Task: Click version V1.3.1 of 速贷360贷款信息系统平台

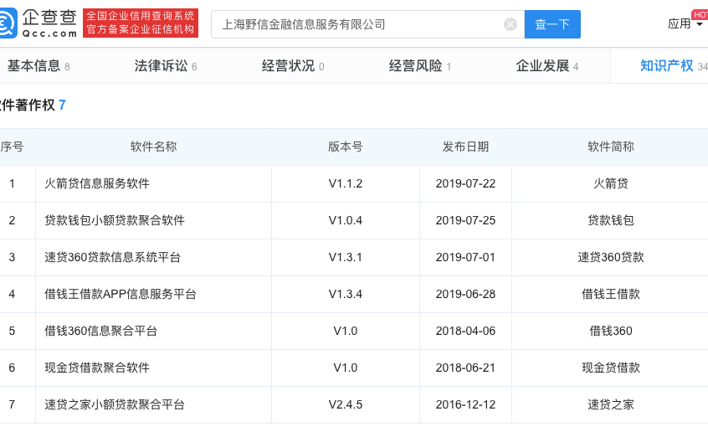Action: [345, 257]
